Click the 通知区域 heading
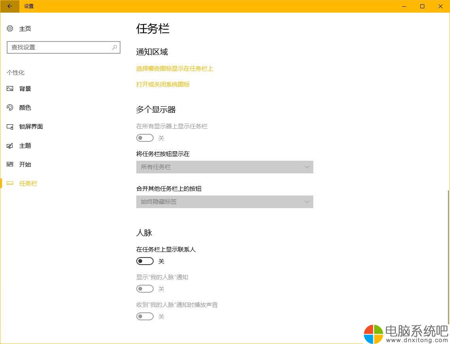The height and width of the screenshot is (344, 450). click(x=152, y=52)
